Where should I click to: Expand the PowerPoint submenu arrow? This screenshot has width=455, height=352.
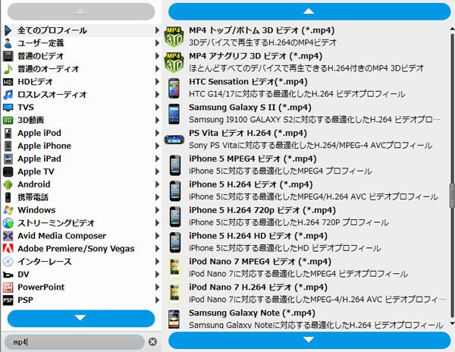coord(157,288)
